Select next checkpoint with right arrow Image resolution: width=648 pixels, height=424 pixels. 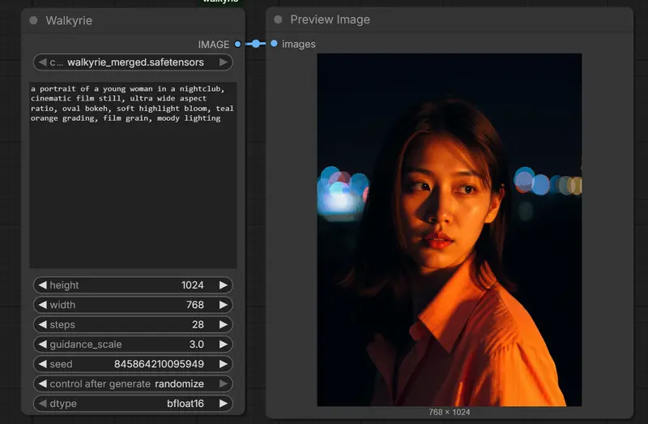224,62
